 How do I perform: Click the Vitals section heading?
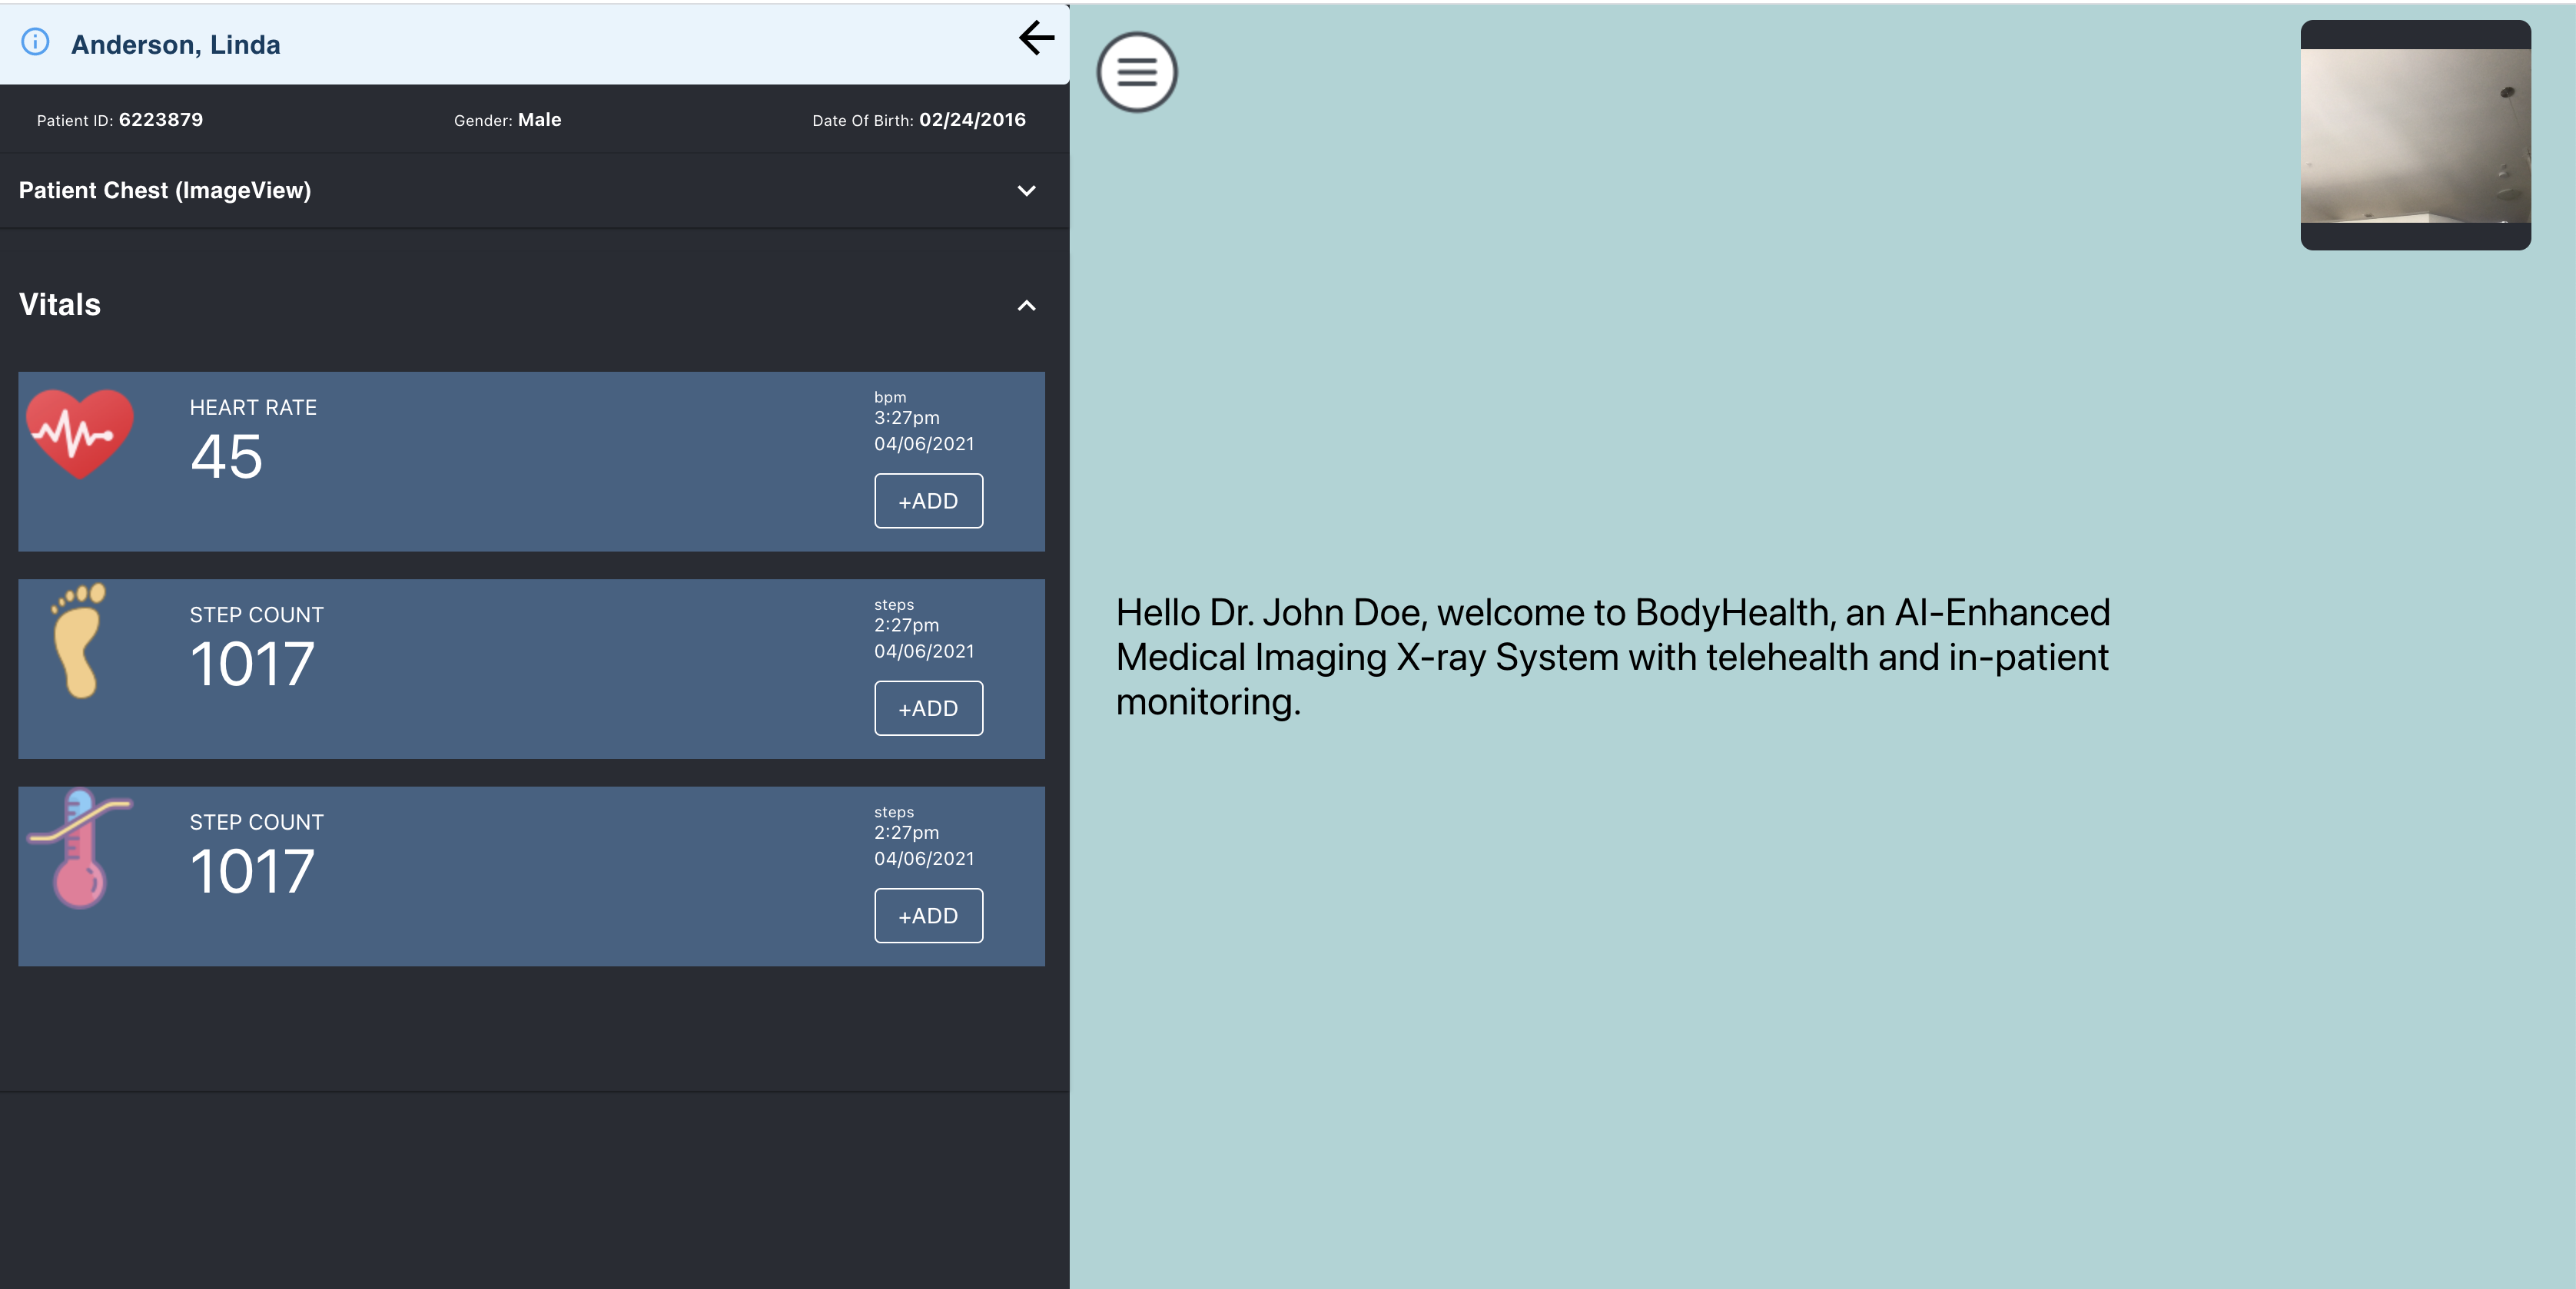click(x=60, y=305)
